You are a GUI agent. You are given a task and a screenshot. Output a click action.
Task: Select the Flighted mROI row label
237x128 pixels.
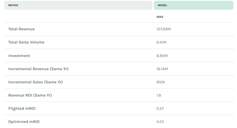point(22,108)
